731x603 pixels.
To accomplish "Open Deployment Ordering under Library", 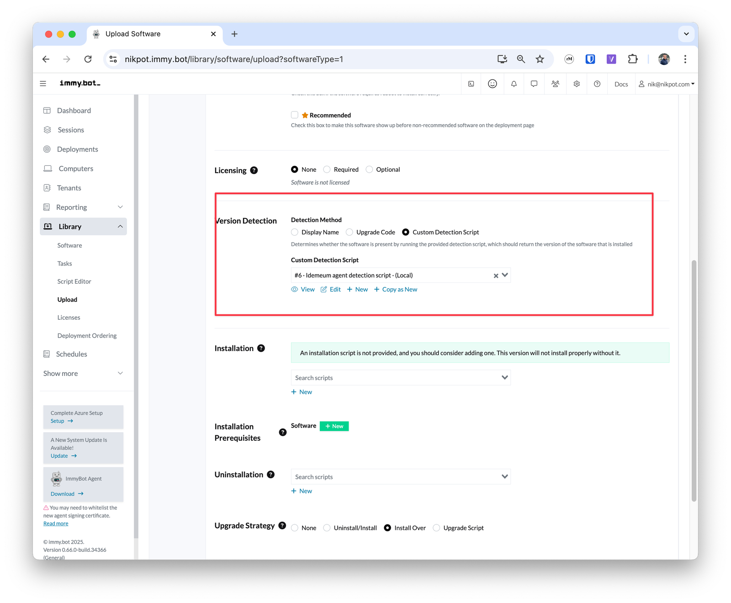I will [x=87, y=336].
